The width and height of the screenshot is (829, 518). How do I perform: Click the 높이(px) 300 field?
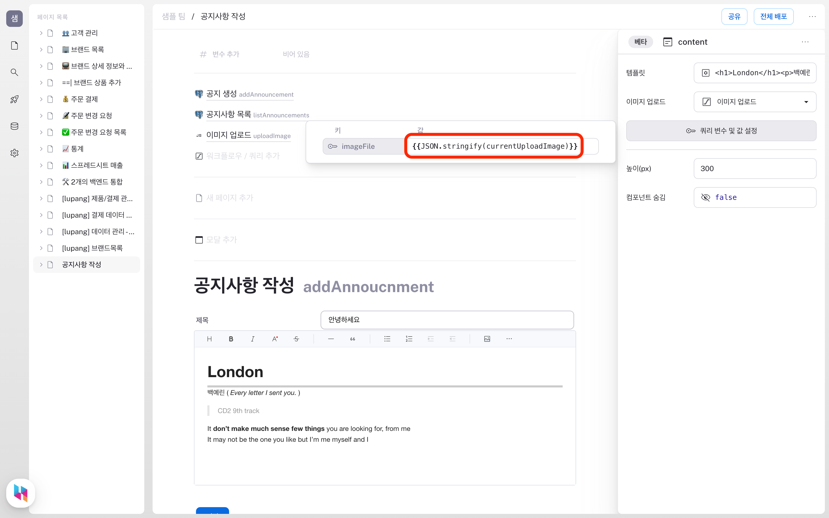pyautogui.click(x=755, y=169)
